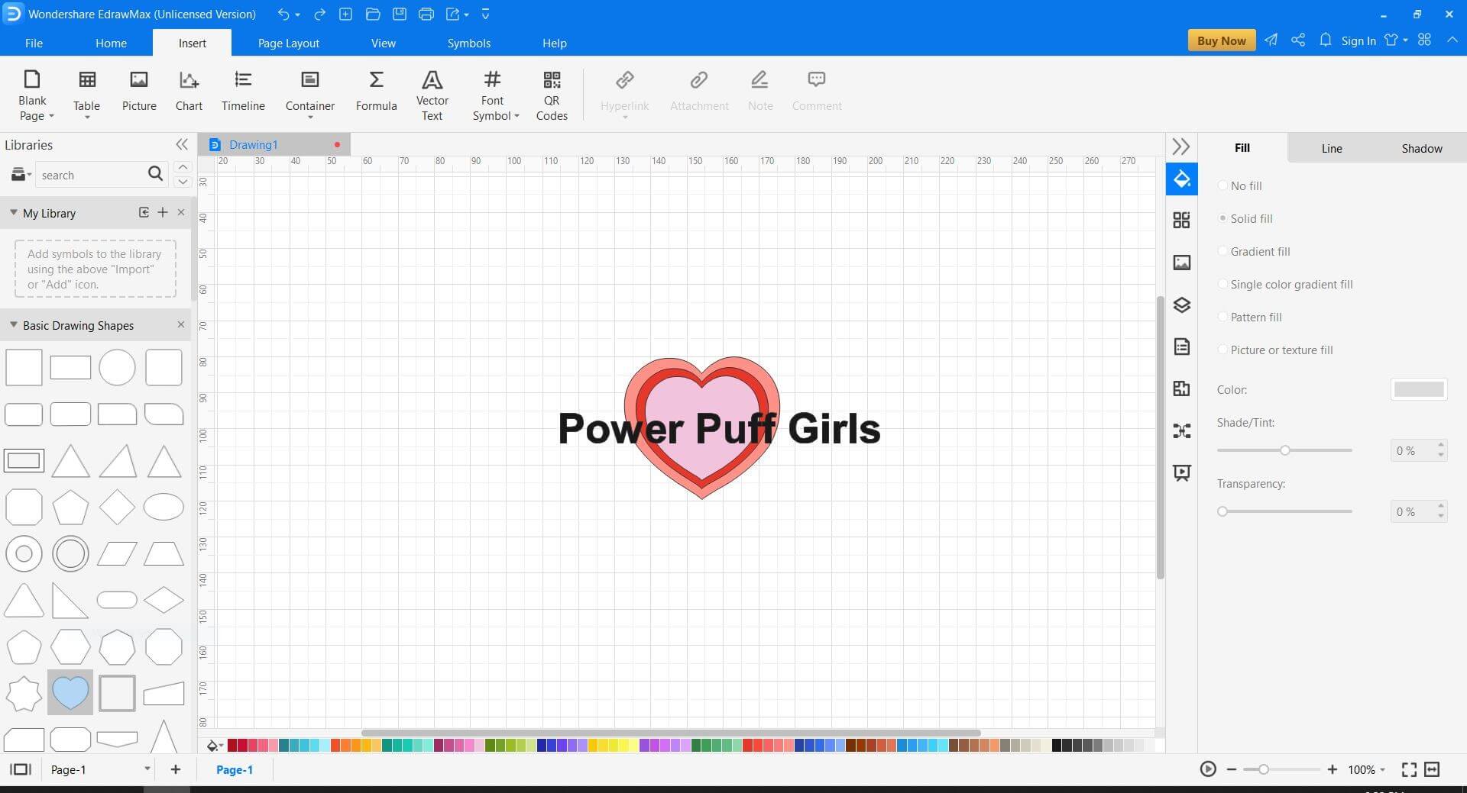Open the Page-1 page selector dropdown
The height and width of the screenshot is (793, 1467).
click(x=147, y=769)
